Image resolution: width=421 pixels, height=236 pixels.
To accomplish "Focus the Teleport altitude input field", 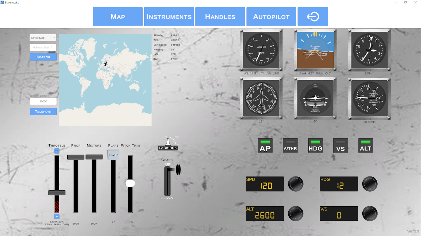I will click(x=43, y=101).
